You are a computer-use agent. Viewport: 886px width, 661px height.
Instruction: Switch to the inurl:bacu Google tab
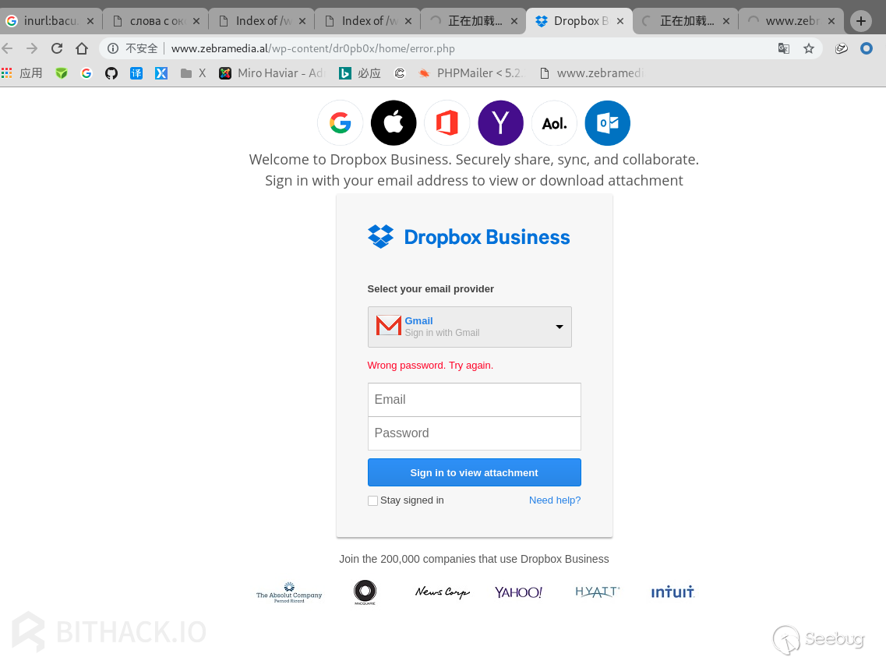pyautogui.click(x=51, y=22)
